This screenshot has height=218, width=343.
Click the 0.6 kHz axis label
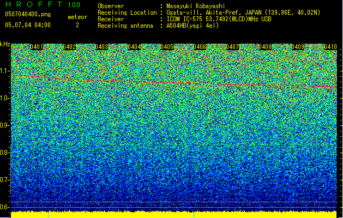coord(5,207)
